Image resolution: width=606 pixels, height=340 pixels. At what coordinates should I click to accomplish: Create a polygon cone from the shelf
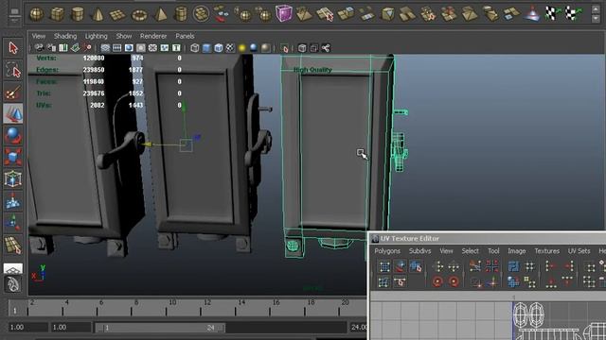(98, 15)
